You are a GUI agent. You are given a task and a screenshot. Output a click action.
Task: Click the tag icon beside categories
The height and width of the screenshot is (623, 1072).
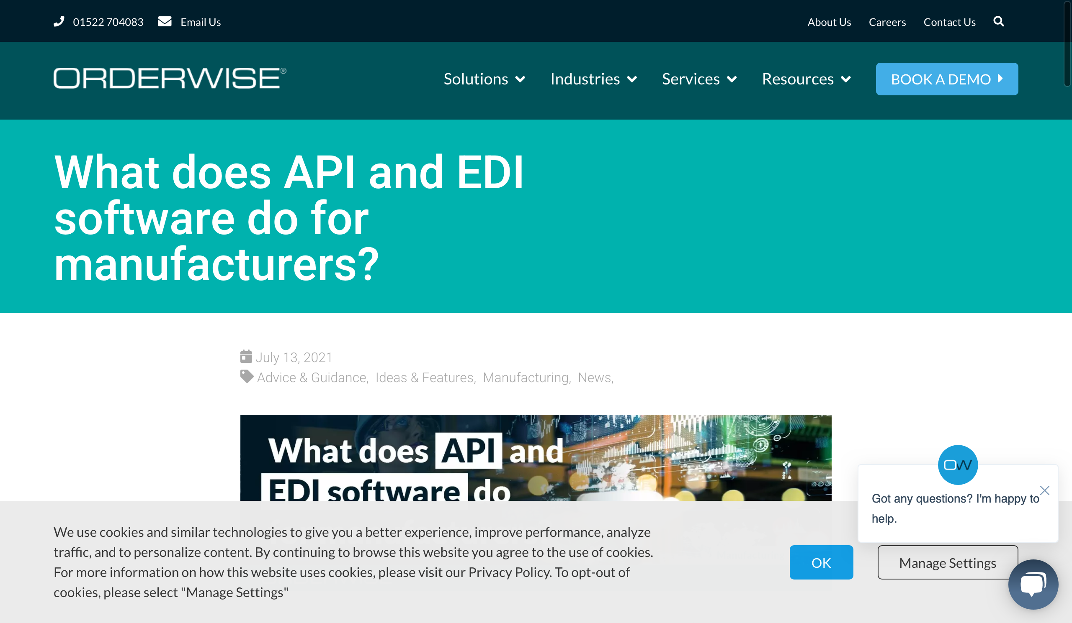click(247, 376)
